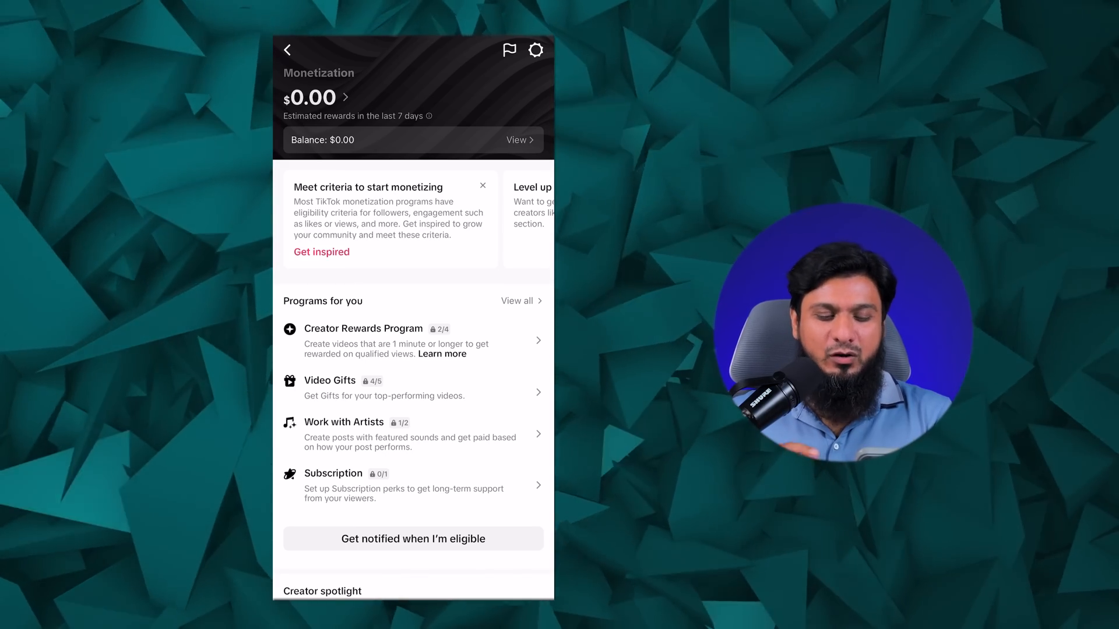Screen dimensions: 1119x629
Task: Open Video Gifts program icon
Action: [x=290, y=380]
